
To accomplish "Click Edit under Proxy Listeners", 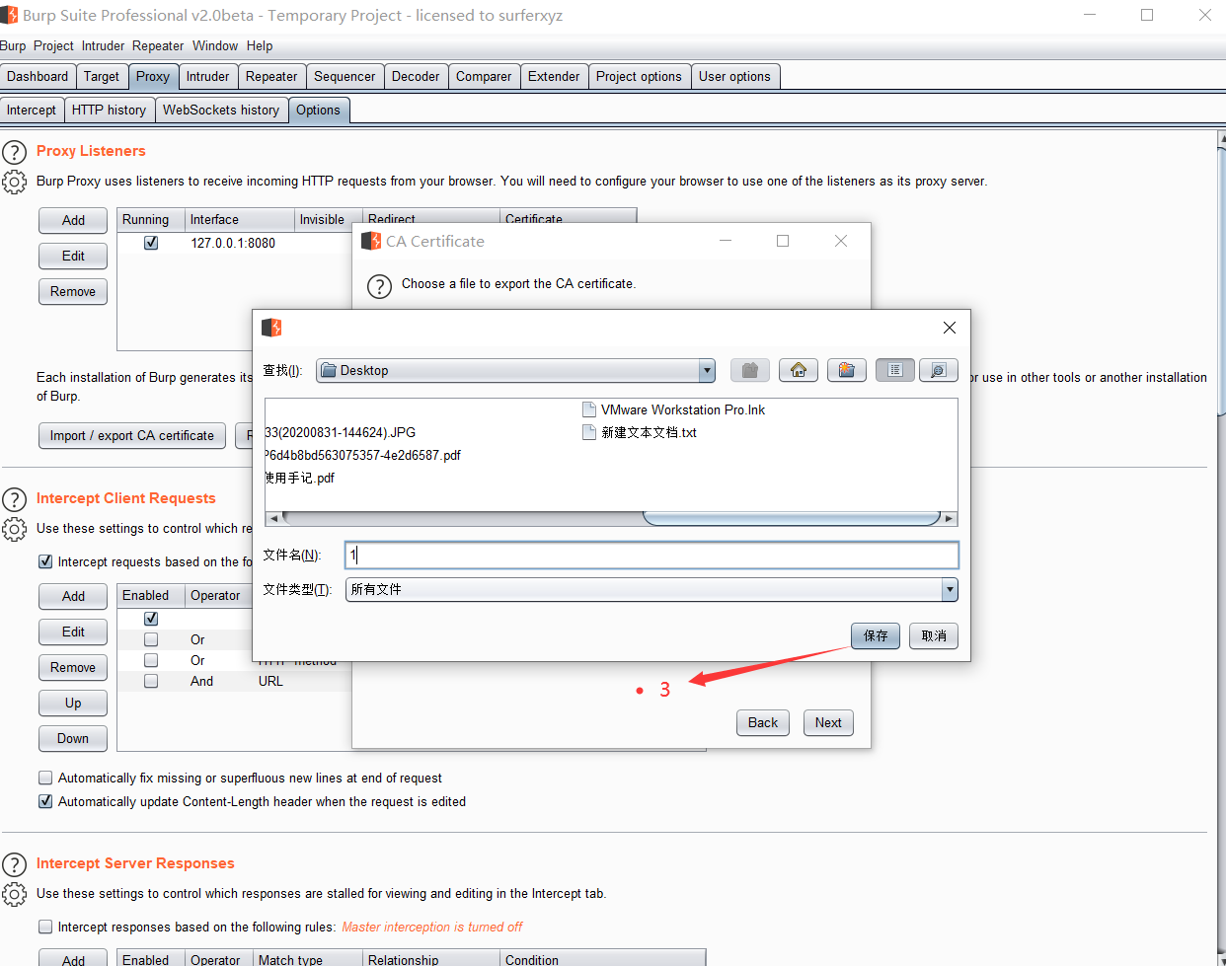I will tap(73, 256).
